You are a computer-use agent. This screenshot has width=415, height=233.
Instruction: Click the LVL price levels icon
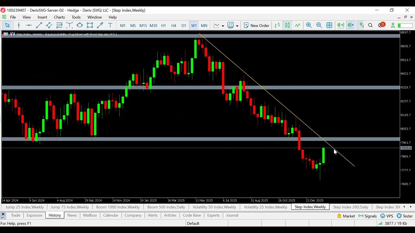point(393,25)
